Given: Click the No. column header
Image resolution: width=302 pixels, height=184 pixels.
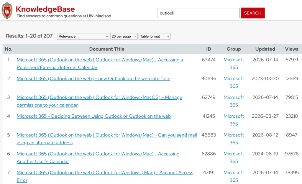Looking at the screenshot, I should click(9, 49).
